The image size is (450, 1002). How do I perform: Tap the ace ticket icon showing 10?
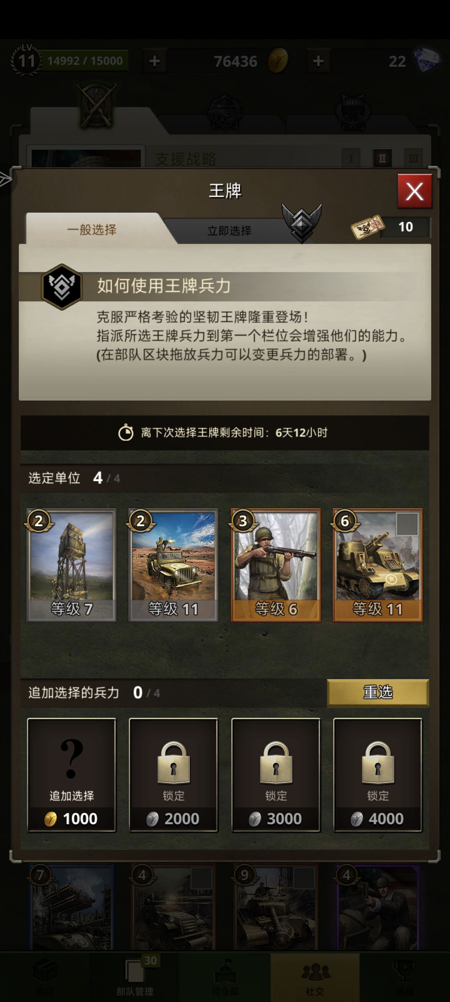367,227
